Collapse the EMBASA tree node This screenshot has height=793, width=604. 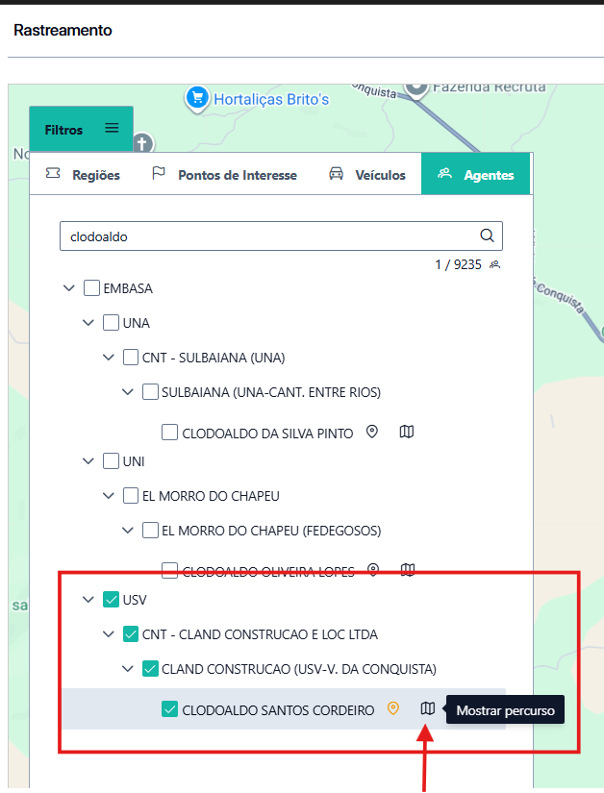click(68, 288)
